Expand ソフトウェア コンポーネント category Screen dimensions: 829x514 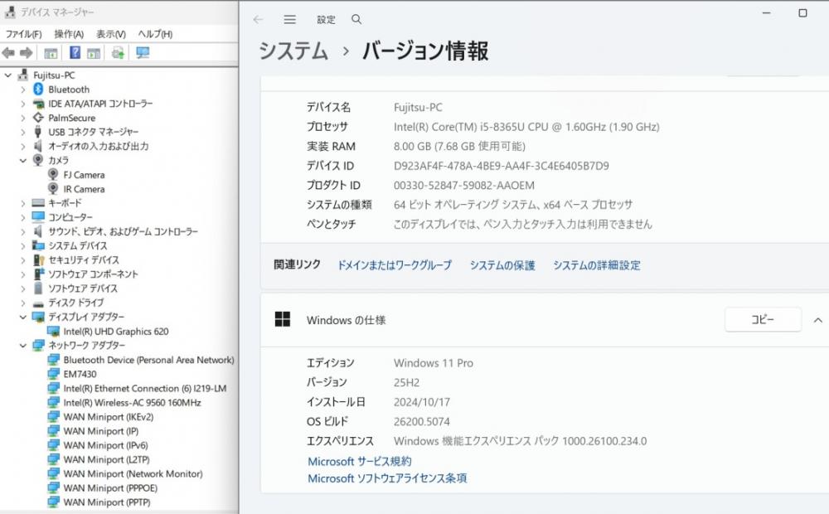point(22,274)
